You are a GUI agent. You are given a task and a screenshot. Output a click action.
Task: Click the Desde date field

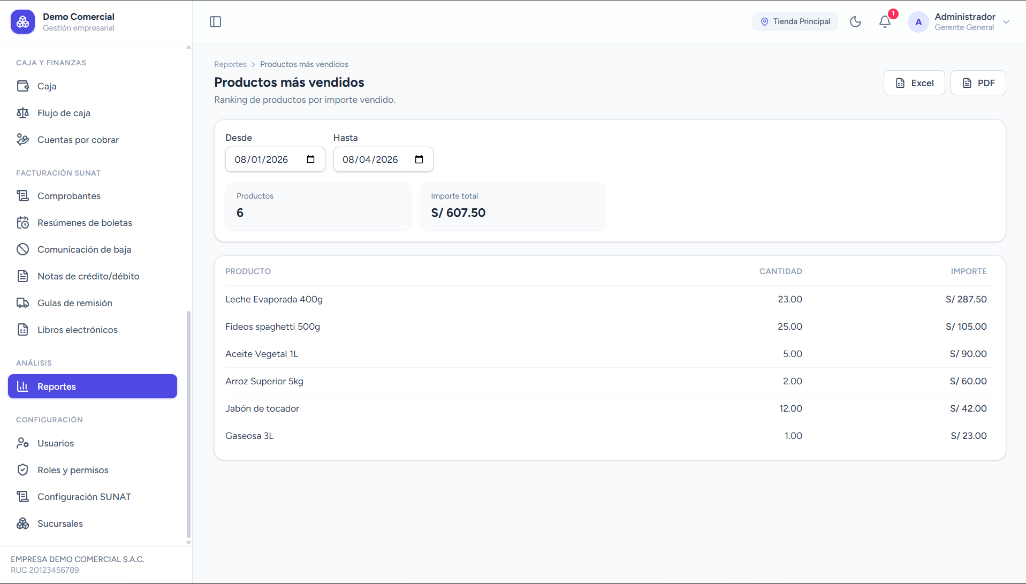pos(275,160)
